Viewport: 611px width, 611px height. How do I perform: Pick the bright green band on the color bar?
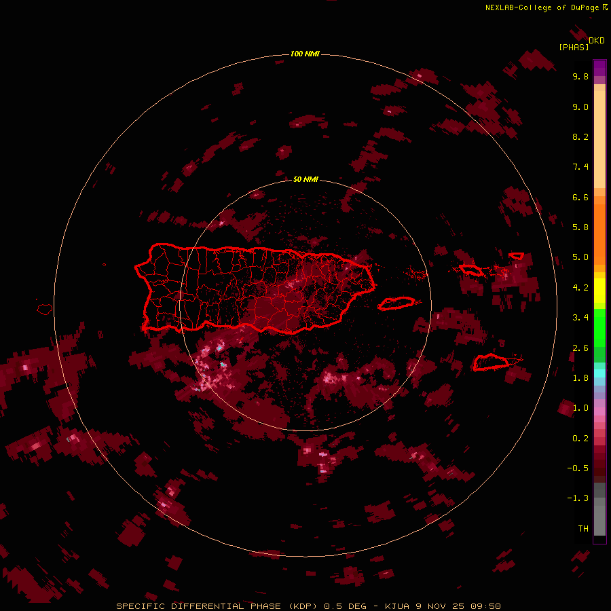pyautogui.click(x=599, y=327)
